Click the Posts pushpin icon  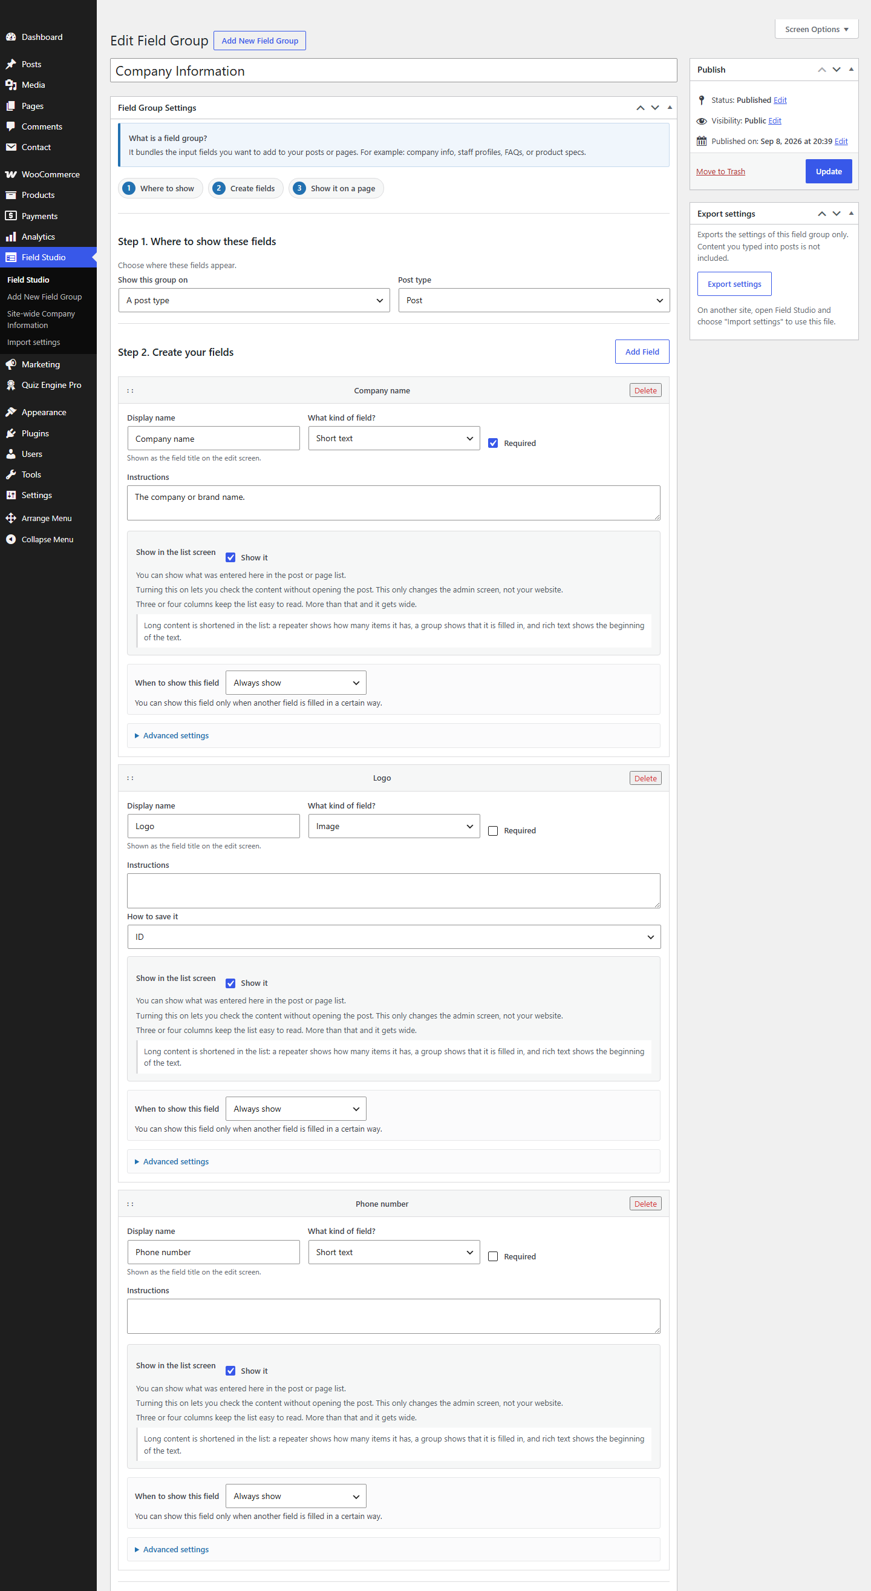[11, 64]
